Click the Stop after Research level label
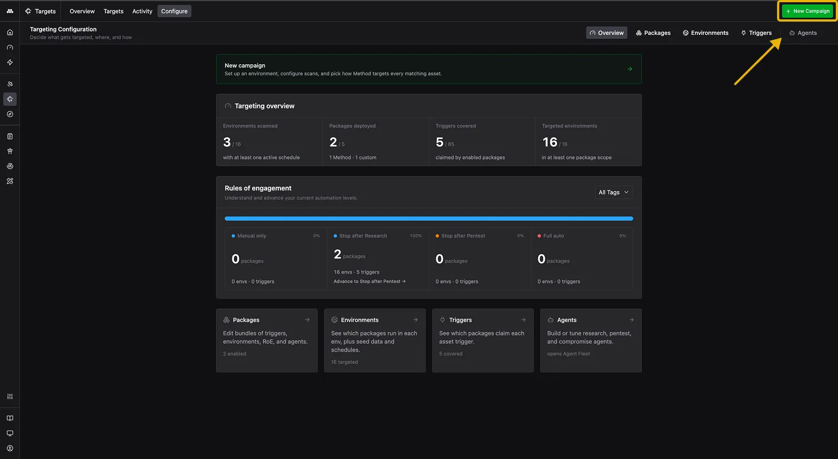The image size is (838, 459). click(363, 236)
